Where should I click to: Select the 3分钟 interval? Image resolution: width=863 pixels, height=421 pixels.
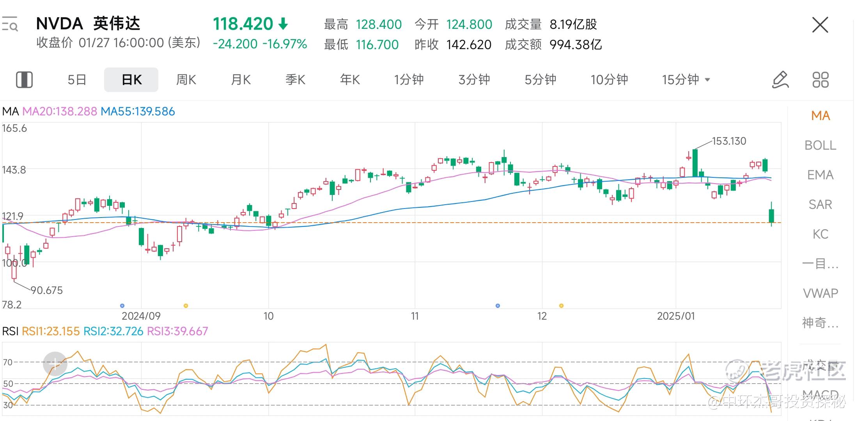(474, 80)
